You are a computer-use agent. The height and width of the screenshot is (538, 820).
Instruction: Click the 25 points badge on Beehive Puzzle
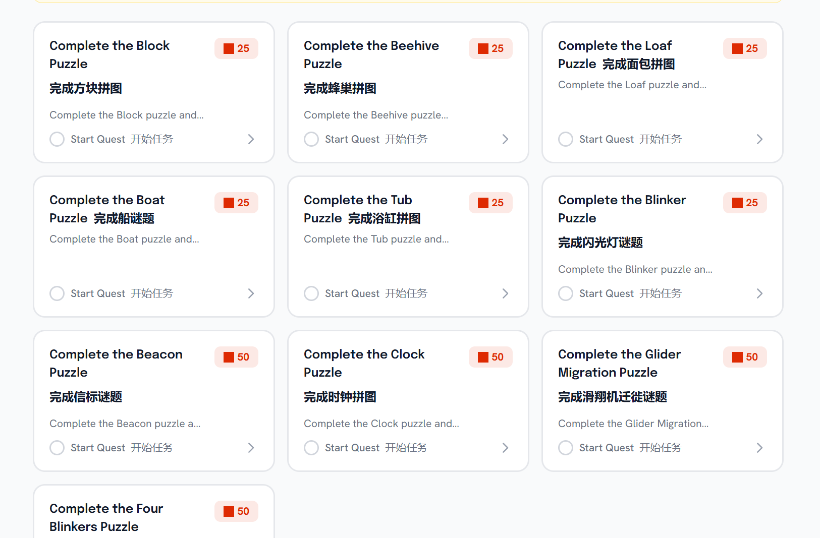(x=490, y=48)
